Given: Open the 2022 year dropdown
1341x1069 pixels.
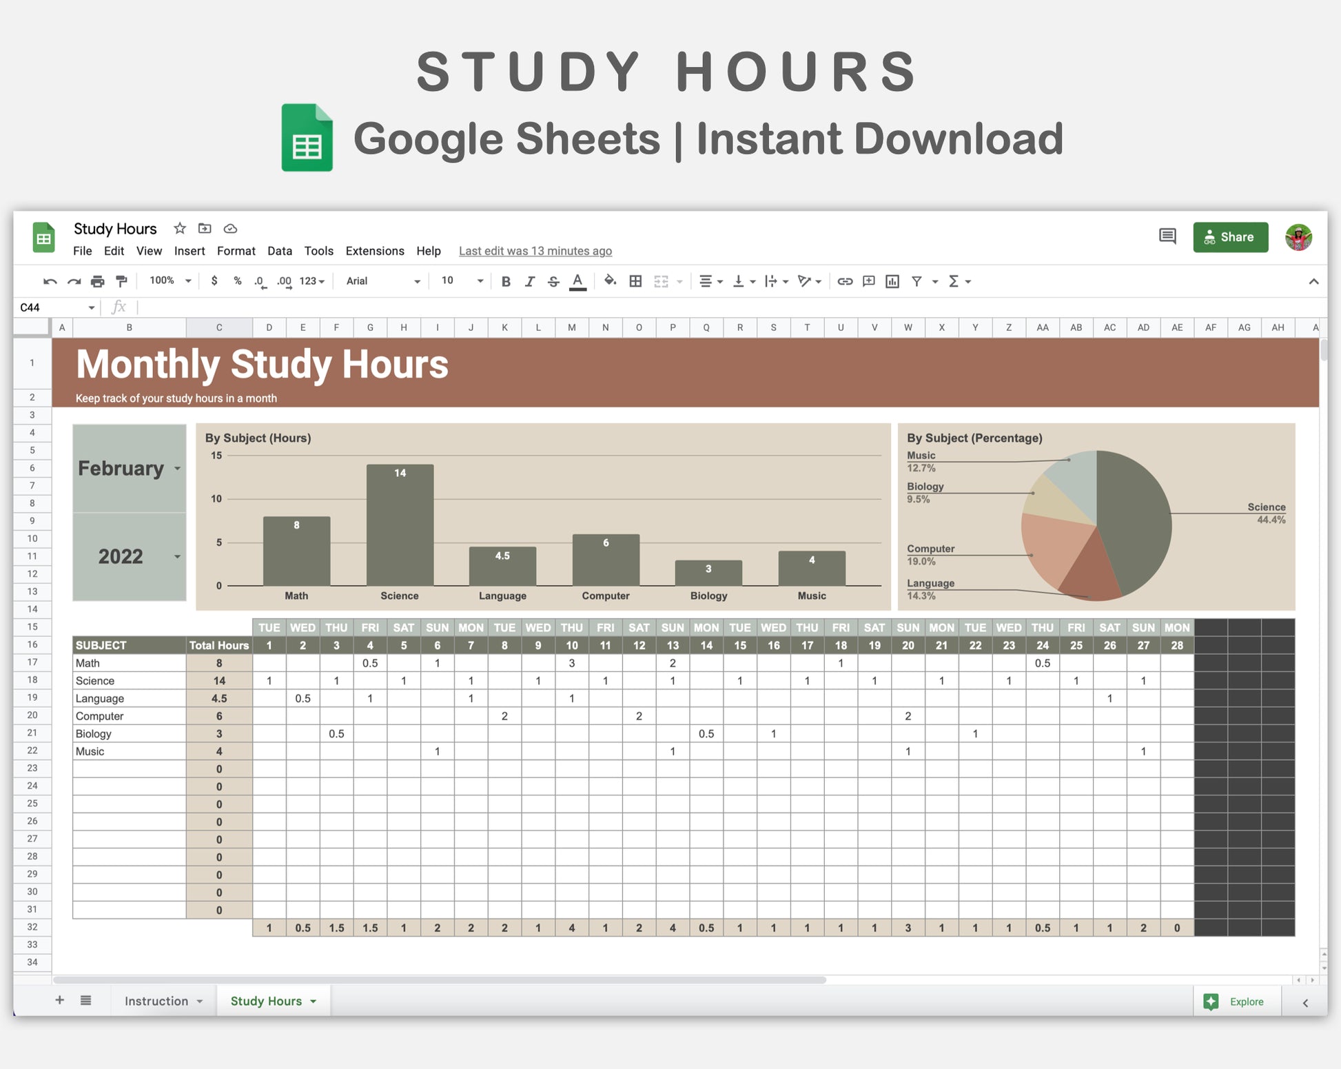Looking at the screenshot, I should [177, 557].
